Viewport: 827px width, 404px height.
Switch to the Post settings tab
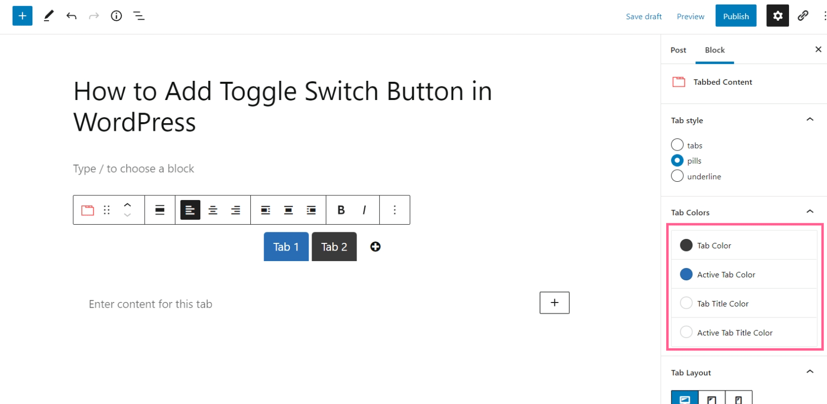point(678,50)
